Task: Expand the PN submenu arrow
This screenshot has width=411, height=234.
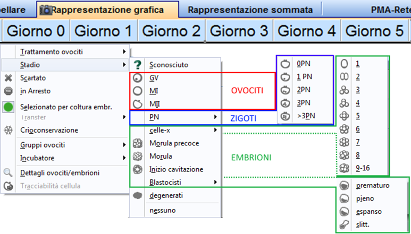Action: (x=215, y=117)
